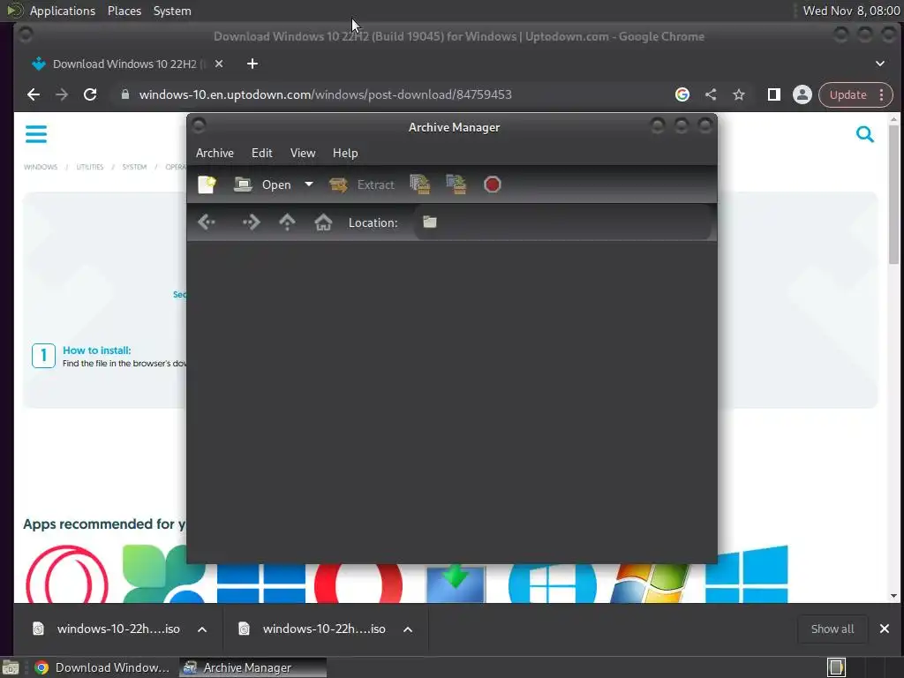This screenshot has width=904, height=678.
Task: Stop the current operation red icon
Action: coord(493,185)
